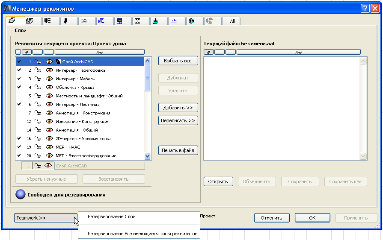
Task: Toggle lock for 2D-чертеж - Узловая точка
Action: pos(38,138)
